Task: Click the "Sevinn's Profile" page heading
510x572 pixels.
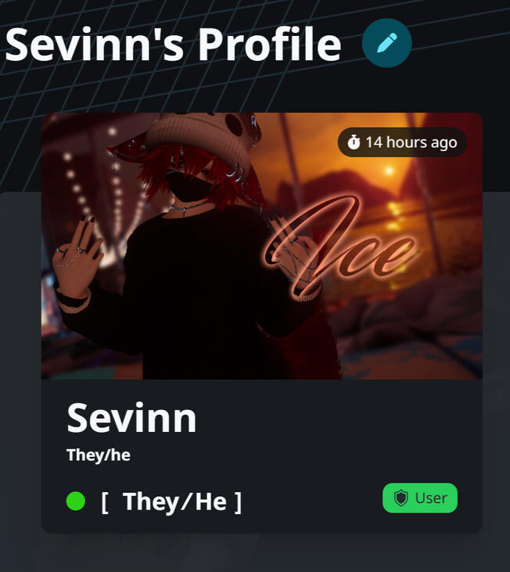Action: (173, 45)
